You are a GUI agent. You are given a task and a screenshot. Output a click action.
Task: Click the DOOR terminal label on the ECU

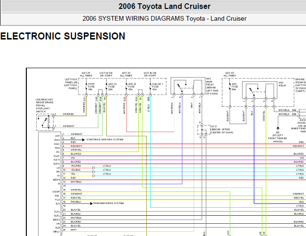(56, 192)
